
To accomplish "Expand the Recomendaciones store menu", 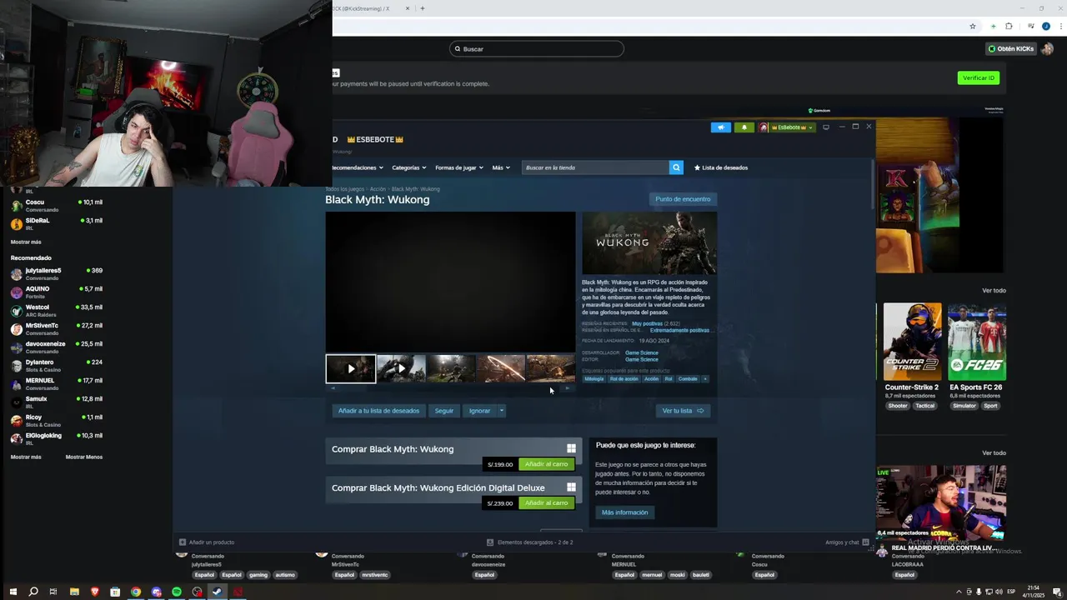I will pos(359,167).
